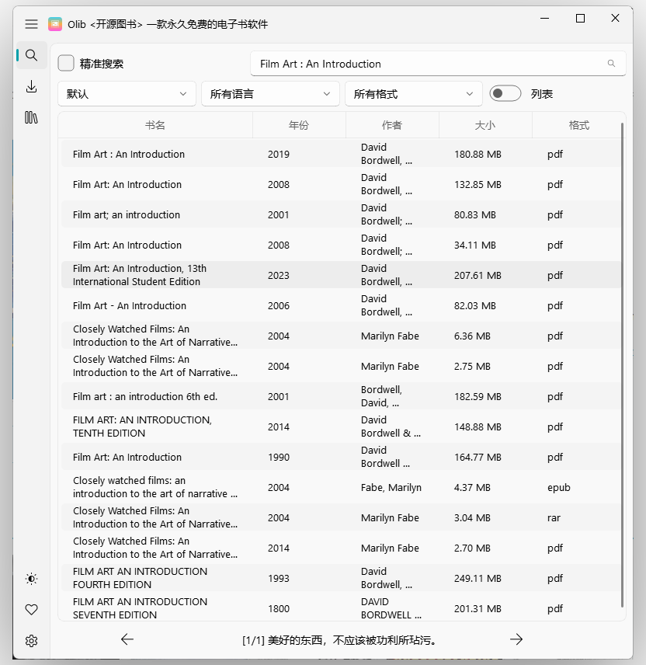Open the 默认 sort dropdown
Screen dimensions: 646x665
pos(127,94)
